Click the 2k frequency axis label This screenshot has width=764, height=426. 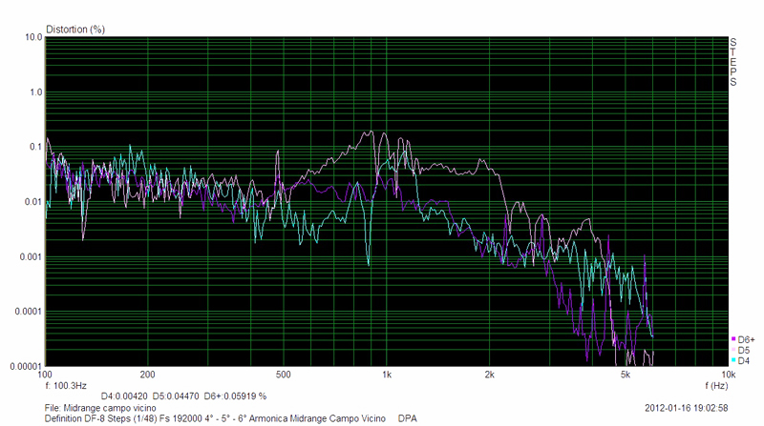click(489, 375)
